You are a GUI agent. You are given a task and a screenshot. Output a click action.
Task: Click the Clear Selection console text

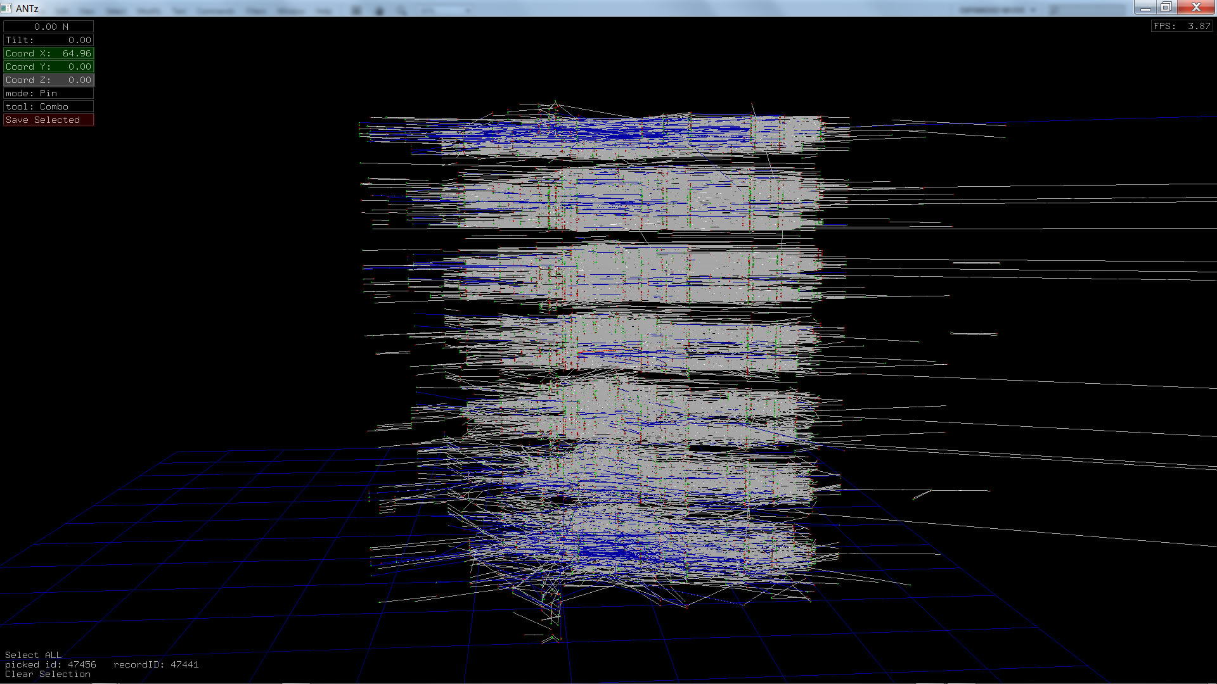pyautogui.click(x=48, y=674)
